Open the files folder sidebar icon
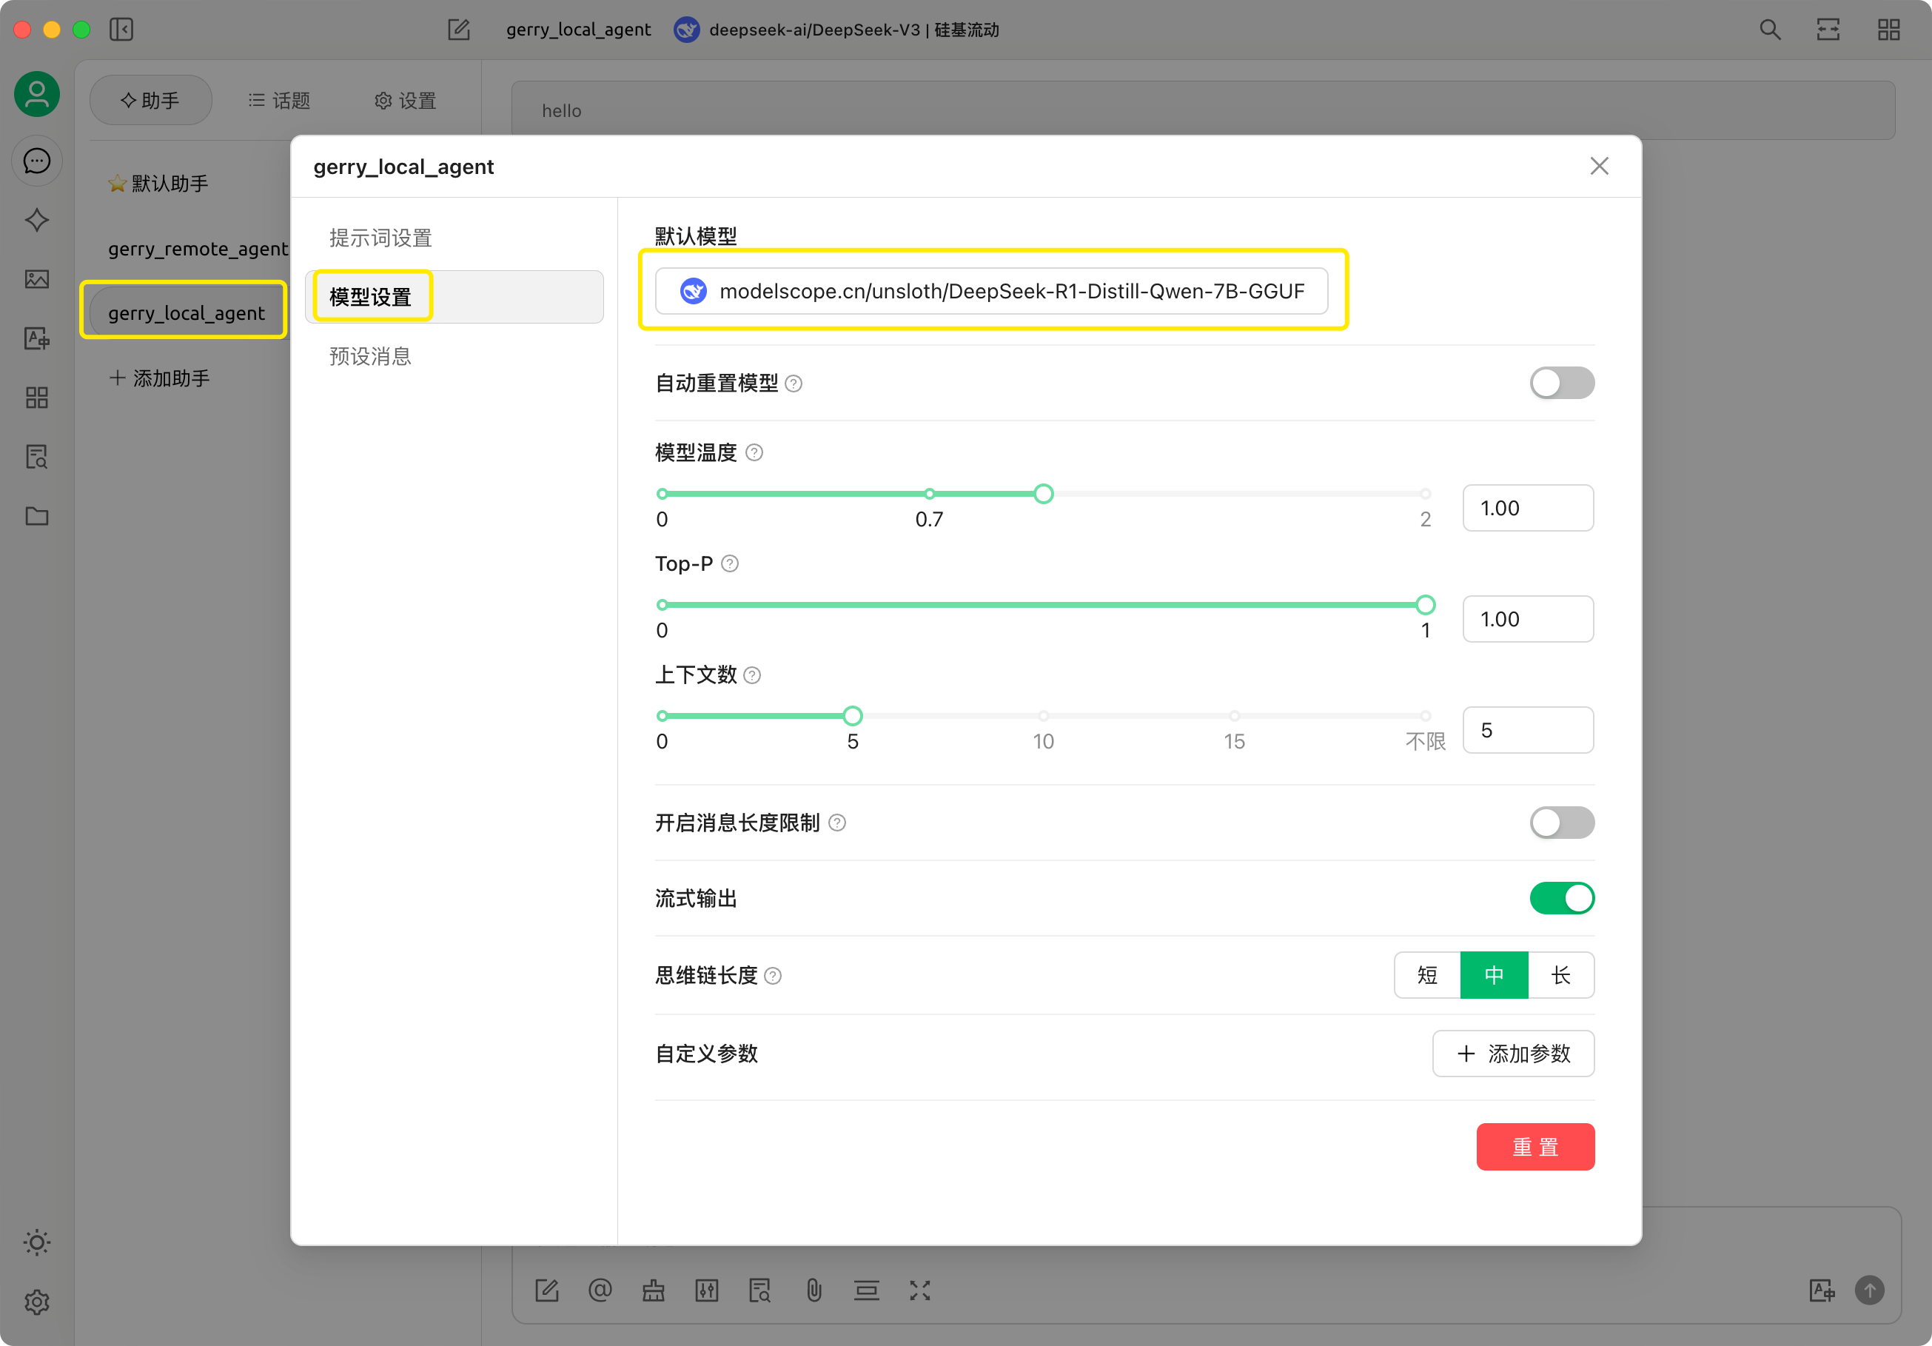The image size is (1932, 1346). click(37, 516)
